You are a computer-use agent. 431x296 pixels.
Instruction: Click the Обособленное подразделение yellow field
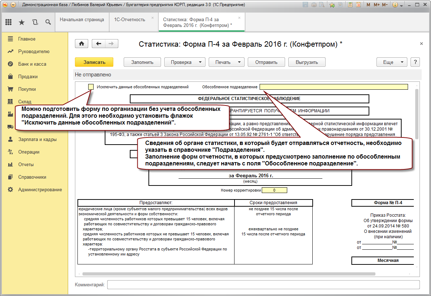pos(334,87)
